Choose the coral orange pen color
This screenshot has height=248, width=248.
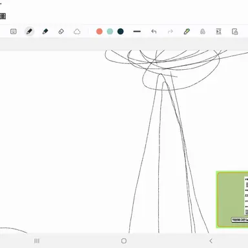coord(99,32)
